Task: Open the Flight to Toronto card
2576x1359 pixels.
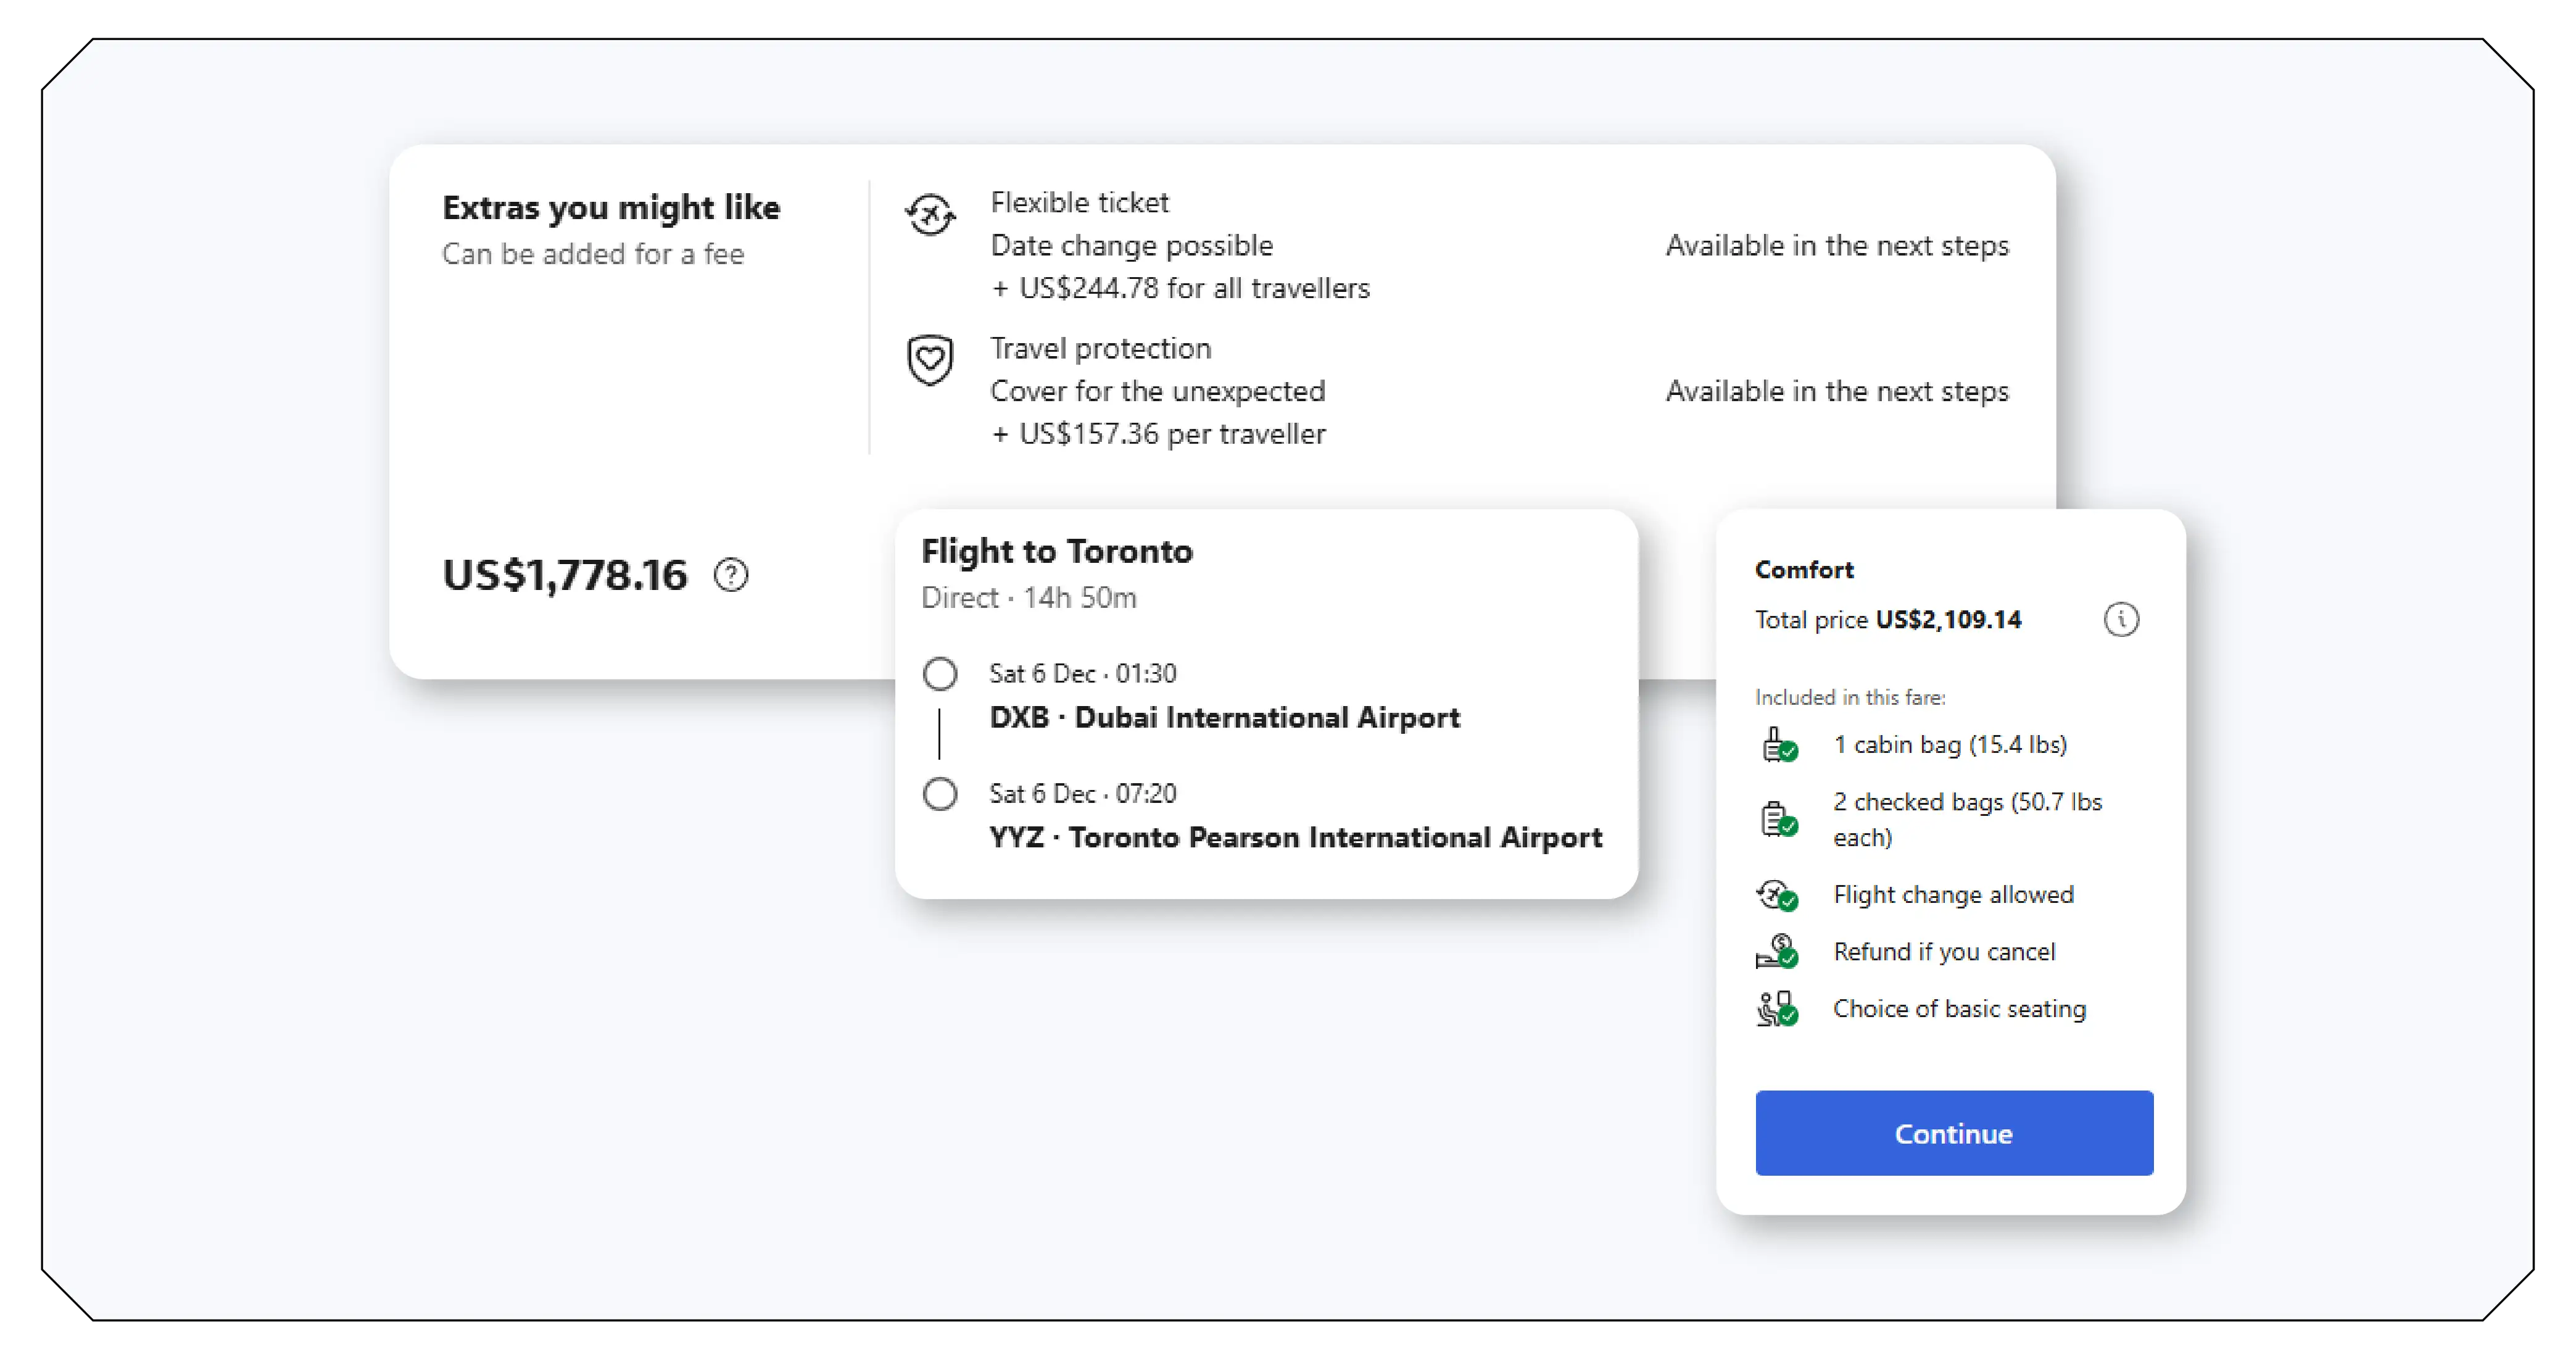Action: click(1056, 550)
